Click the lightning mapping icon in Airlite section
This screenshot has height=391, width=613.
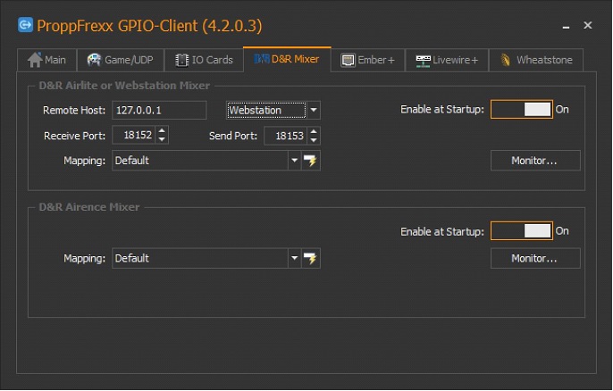[311, 161]
